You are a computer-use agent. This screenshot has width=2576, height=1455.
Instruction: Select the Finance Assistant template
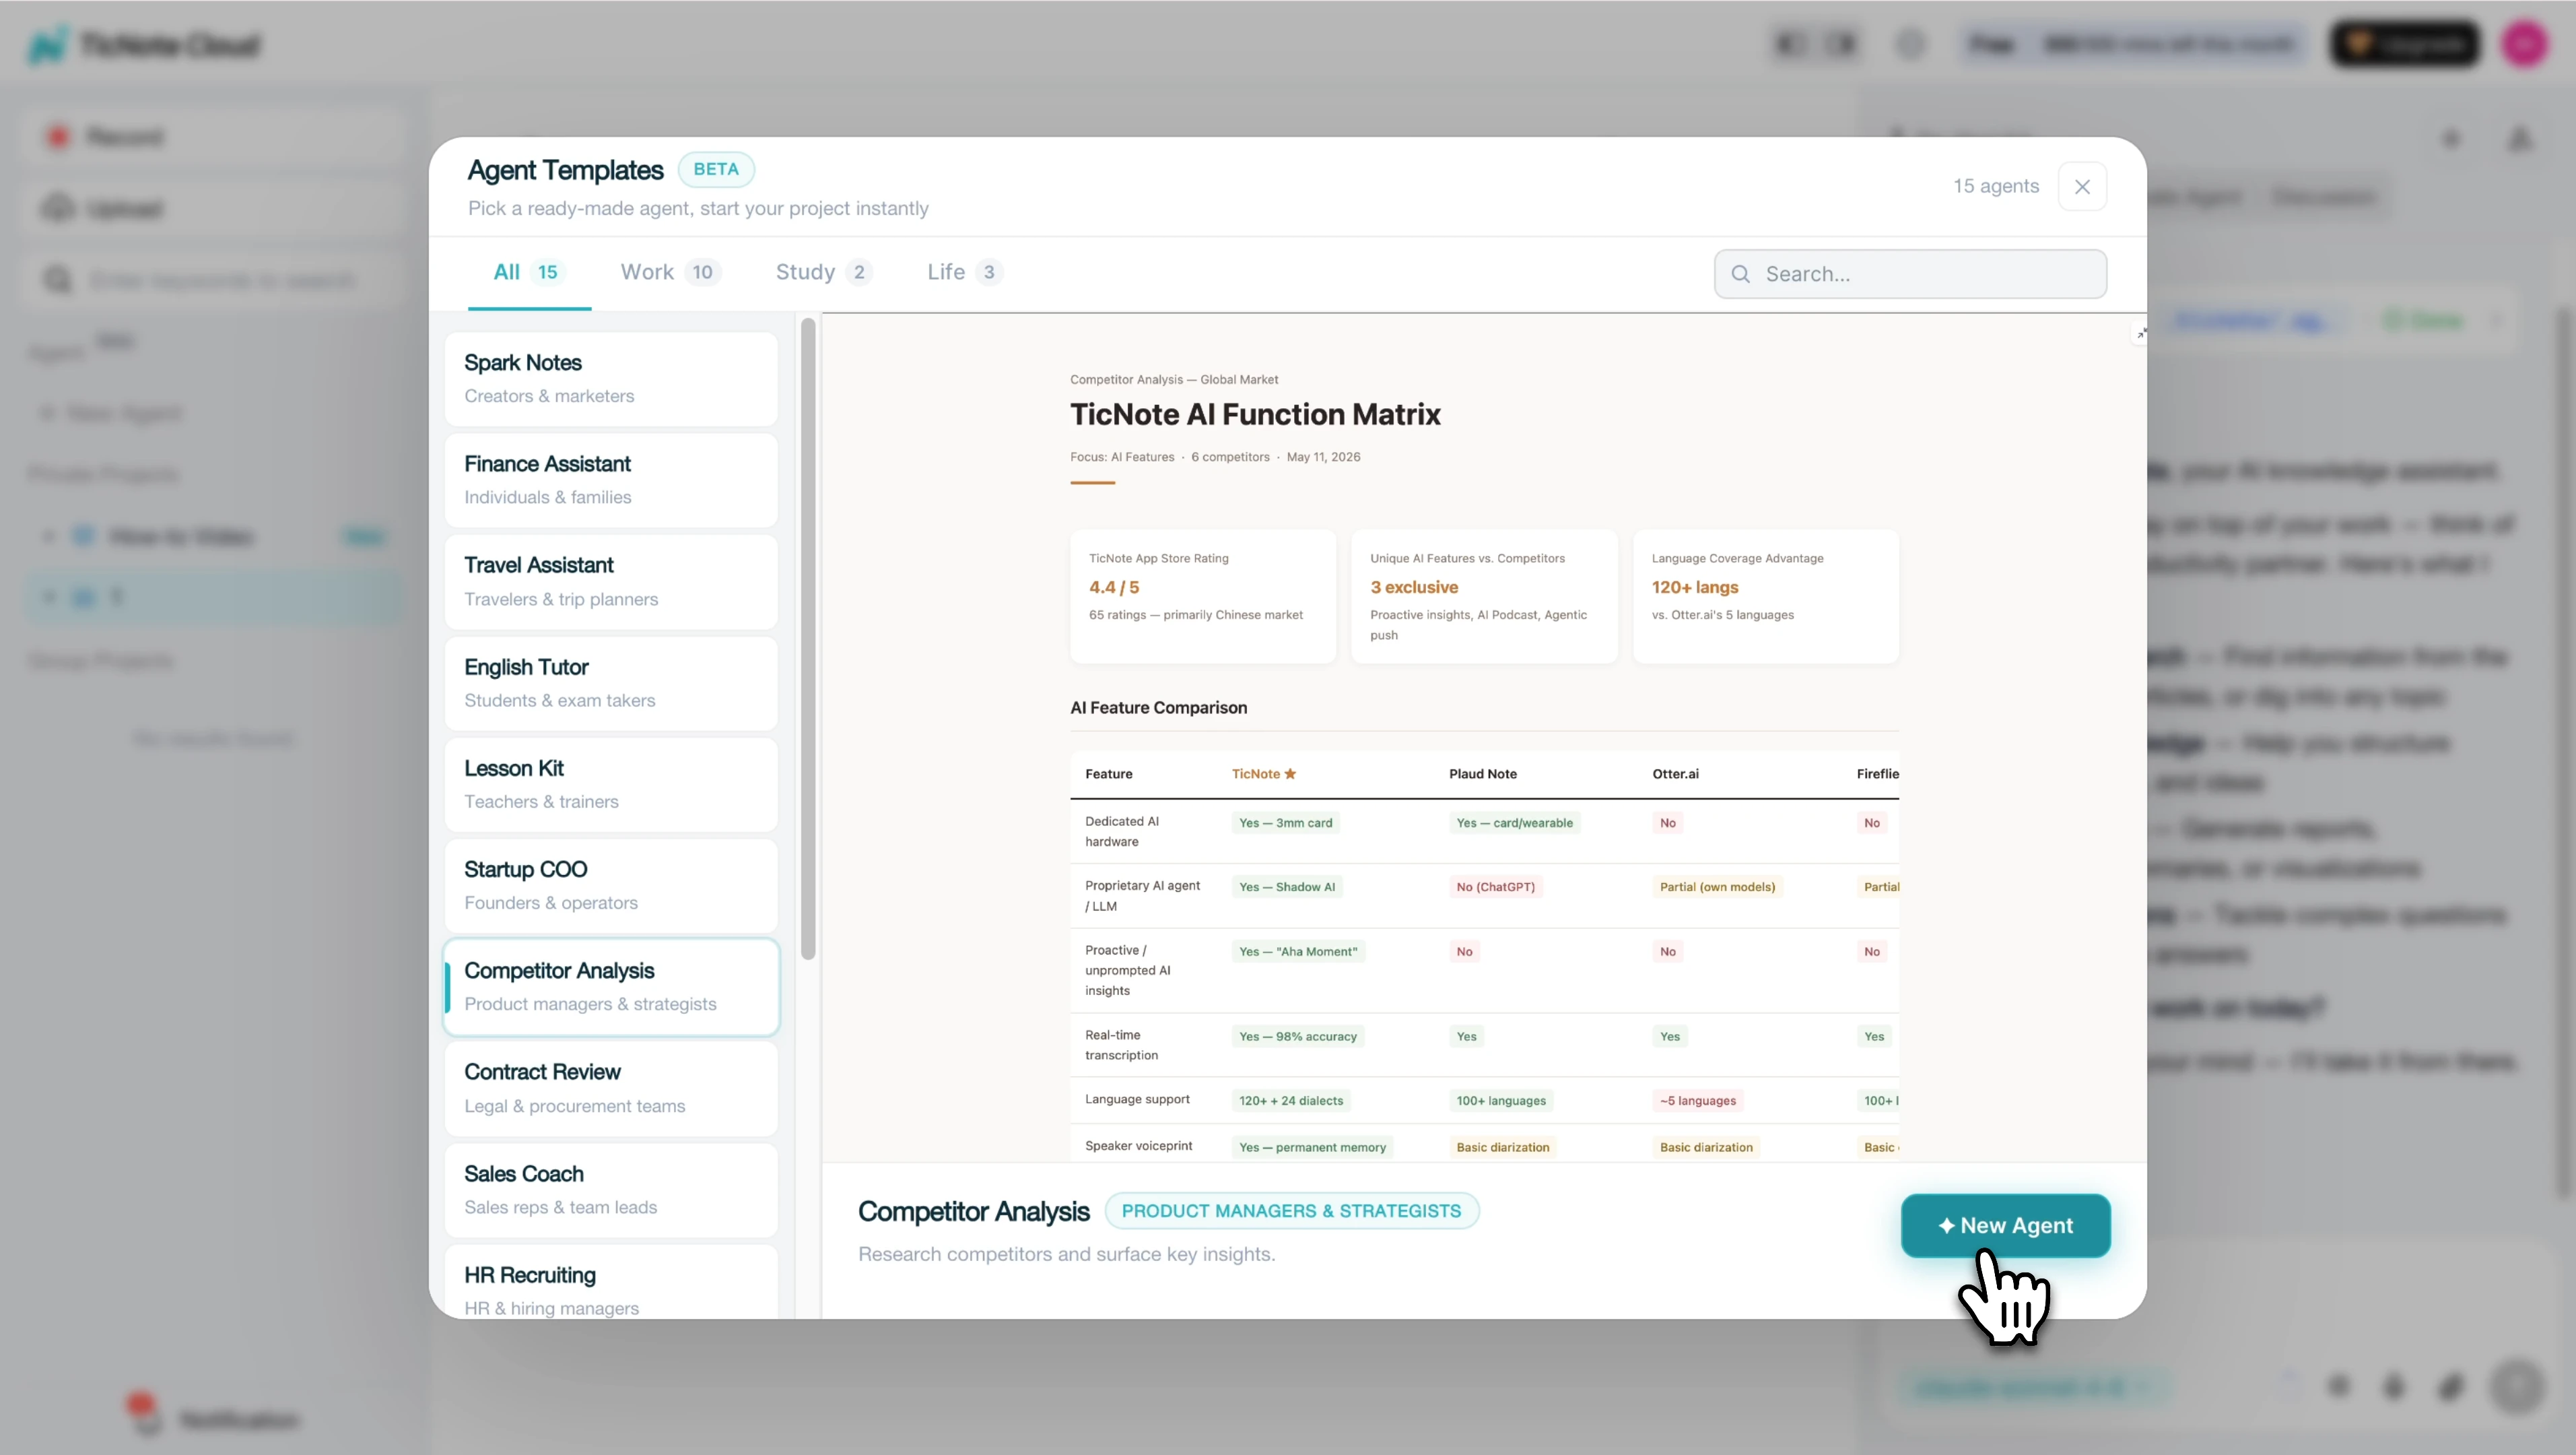point(611,480)
